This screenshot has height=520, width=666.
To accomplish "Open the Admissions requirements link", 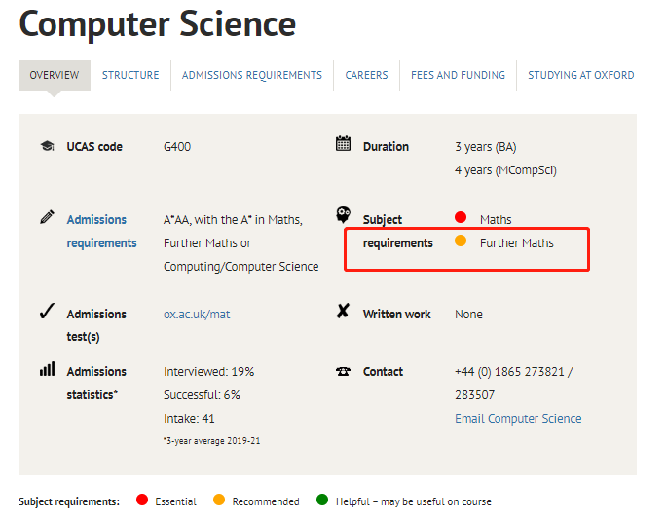I will (x=96, y=232).
